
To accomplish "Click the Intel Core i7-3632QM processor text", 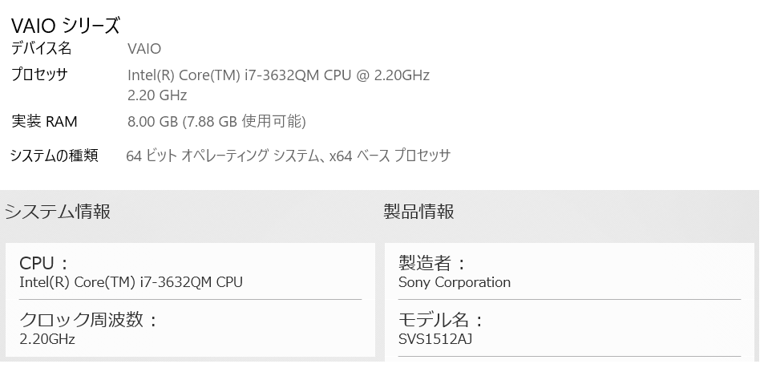I will (x=278, y=75).
